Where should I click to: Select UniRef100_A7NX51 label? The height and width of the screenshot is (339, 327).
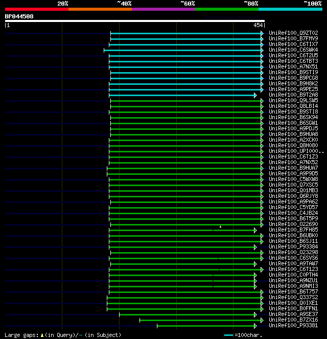tap(293, 66)
